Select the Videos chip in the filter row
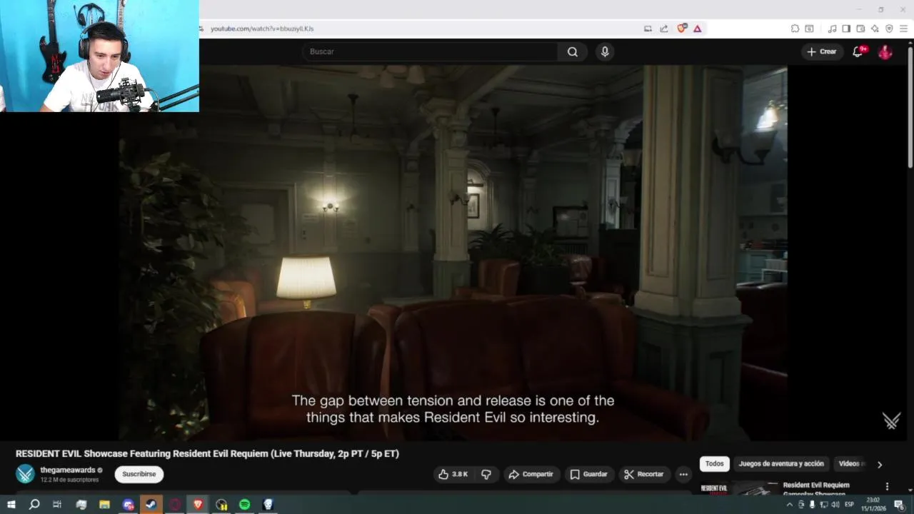The width and height of the screenshot is (914, 514). [850, 464]
